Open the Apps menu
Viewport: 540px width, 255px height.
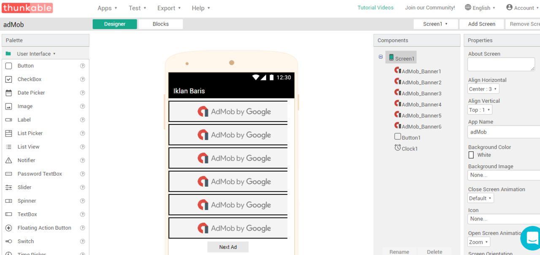point(107,8)
